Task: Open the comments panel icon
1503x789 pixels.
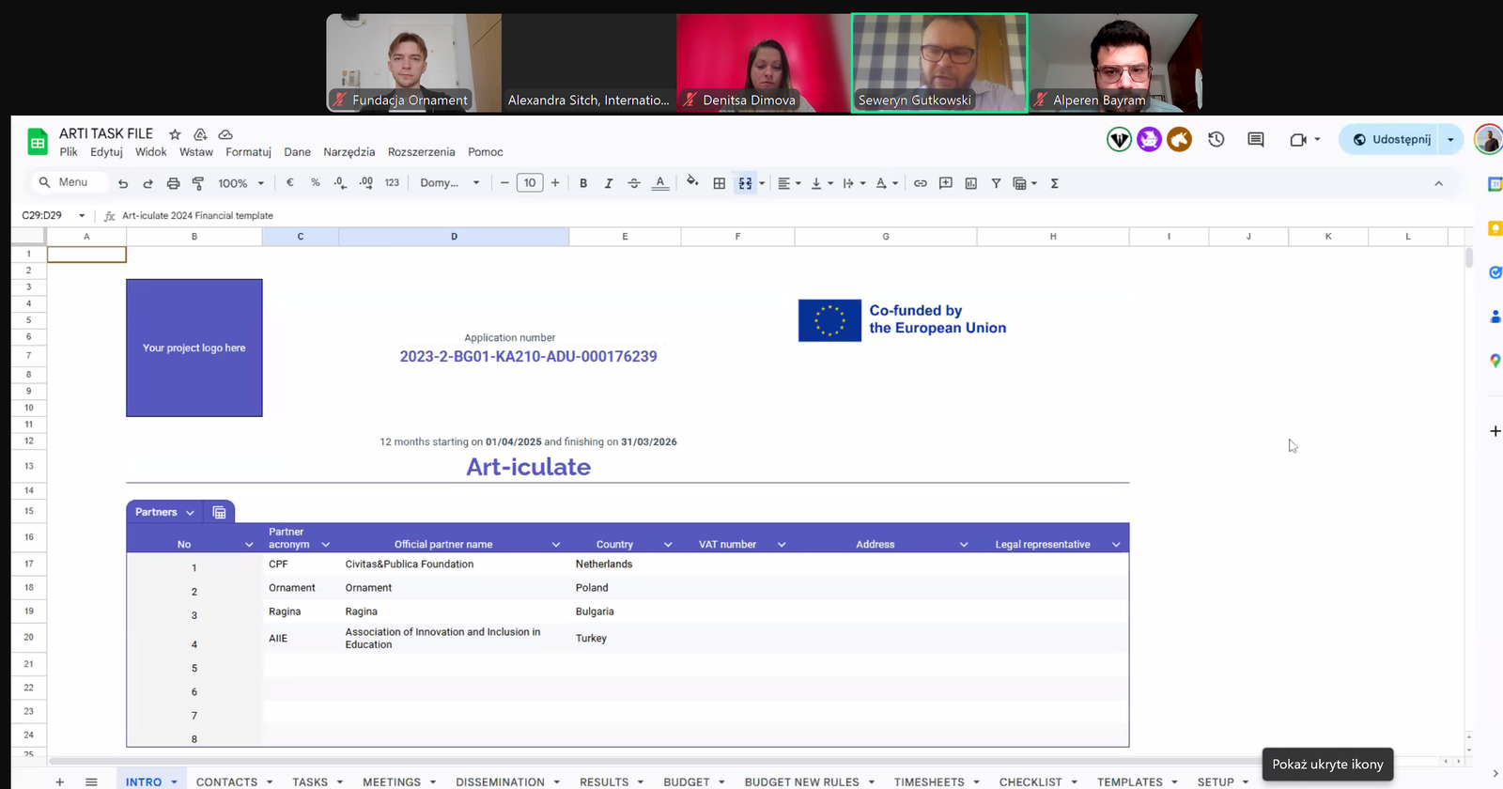Action: pyautogui.click(x=1256, y=140)
